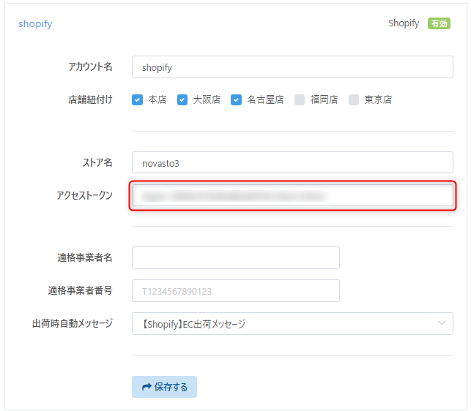Check the 福岡店 checkbox
The image size is (471, 411).
point(300,99)
